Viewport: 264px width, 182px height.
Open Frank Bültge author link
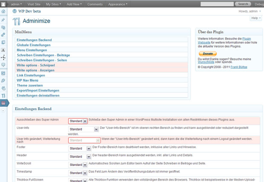click(x=239, y=67)
